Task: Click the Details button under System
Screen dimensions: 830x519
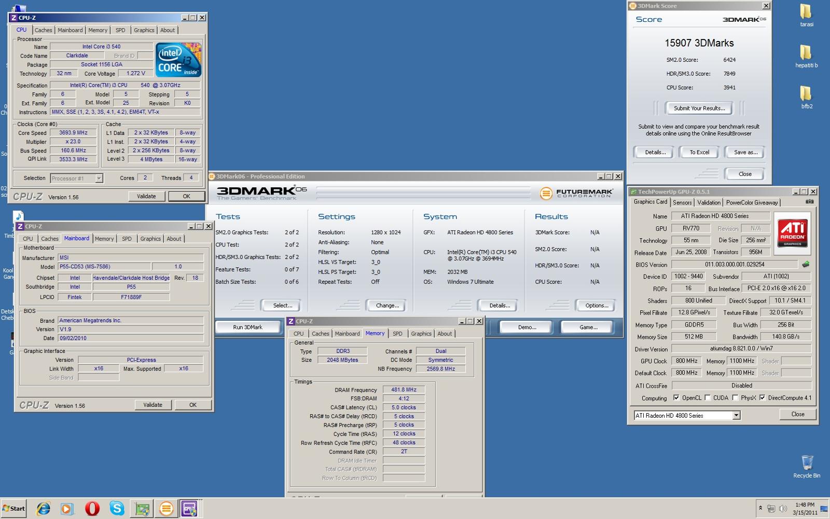Action: coord(500,306)
